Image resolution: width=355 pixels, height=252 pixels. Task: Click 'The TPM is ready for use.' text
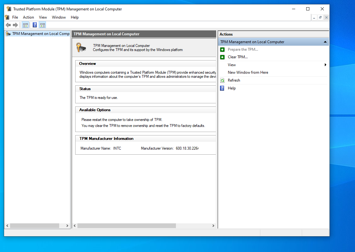point(99,98)
